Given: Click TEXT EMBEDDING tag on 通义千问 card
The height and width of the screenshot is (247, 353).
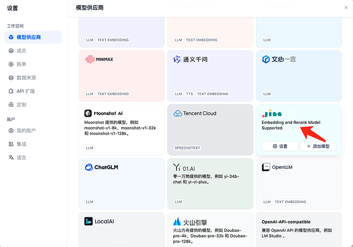Looking at the screenshot, I should tap(213, 94).
